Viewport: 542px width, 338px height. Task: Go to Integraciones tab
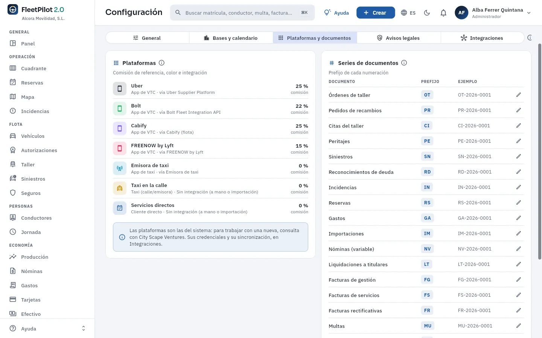[x=482, y=38]
